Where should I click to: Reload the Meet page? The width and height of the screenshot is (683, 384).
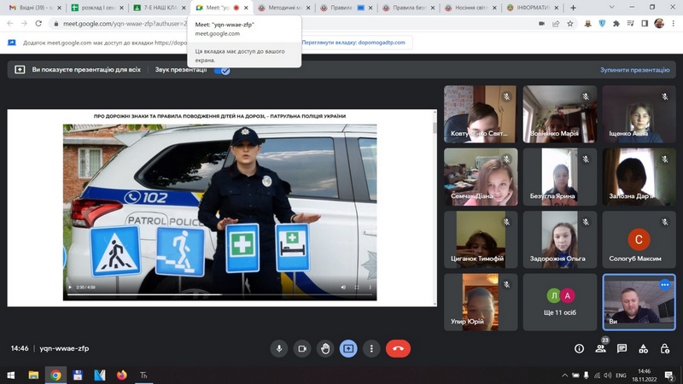(38, 24)
